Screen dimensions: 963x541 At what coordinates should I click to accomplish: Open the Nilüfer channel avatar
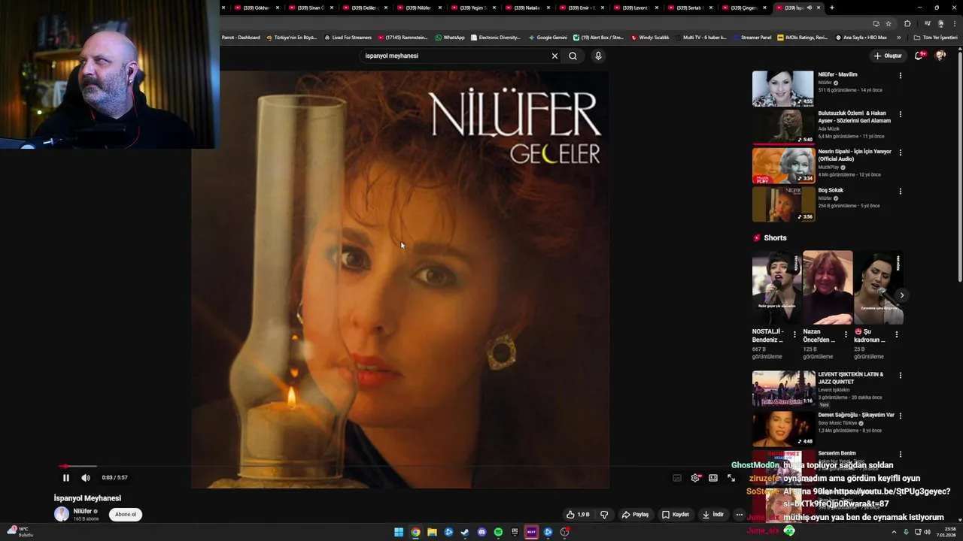(62, 514)
